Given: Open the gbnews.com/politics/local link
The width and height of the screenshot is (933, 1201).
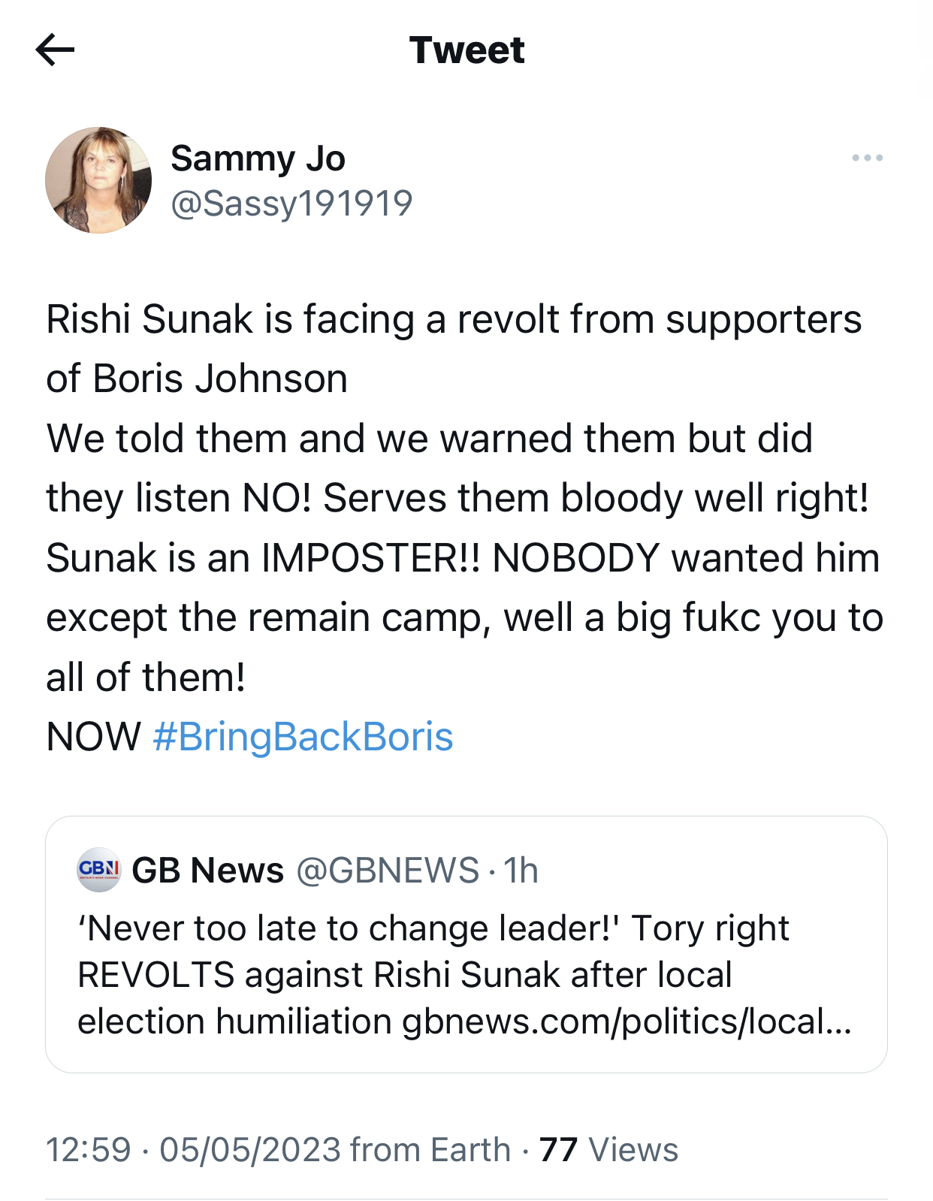Looking at the screenshot, I should tap(626, 1021).
